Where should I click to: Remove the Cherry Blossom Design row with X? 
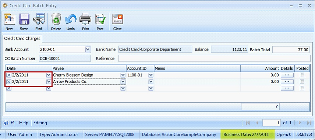pos(9,75)
